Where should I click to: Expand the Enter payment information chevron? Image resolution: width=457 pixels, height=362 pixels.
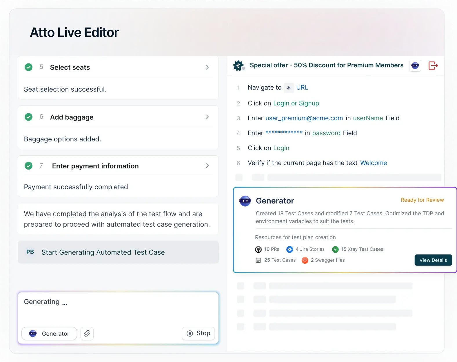pyautogui.click(x=207, y=166)
